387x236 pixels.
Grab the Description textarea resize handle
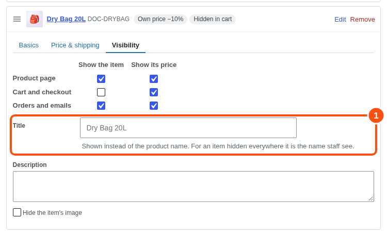click(x=370, y=198)
